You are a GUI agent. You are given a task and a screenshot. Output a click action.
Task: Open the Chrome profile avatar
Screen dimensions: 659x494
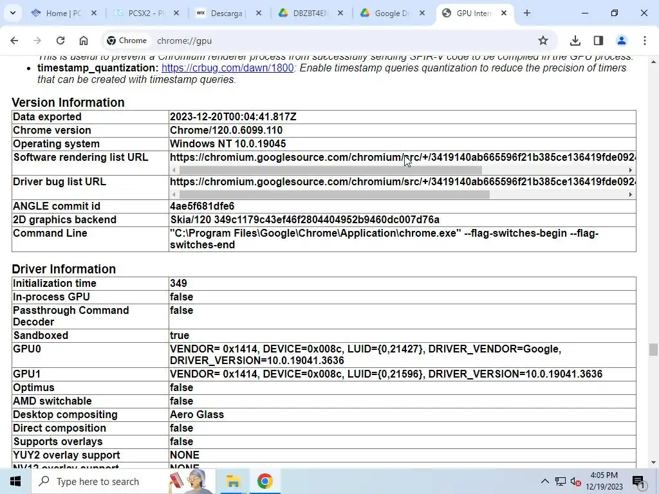coord(622,41)
